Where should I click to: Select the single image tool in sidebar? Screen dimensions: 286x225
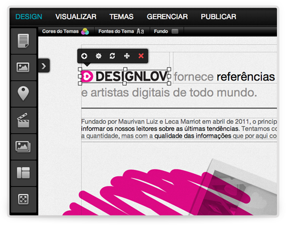[x=23, y=67]
